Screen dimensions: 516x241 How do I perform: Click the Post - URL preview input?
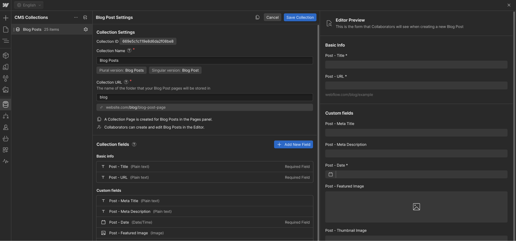[x=416, y=85]
